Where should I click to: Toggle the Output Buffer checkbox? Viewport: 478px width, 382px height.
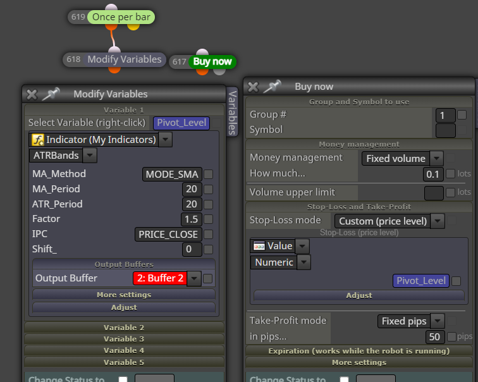tap(208, 279)
